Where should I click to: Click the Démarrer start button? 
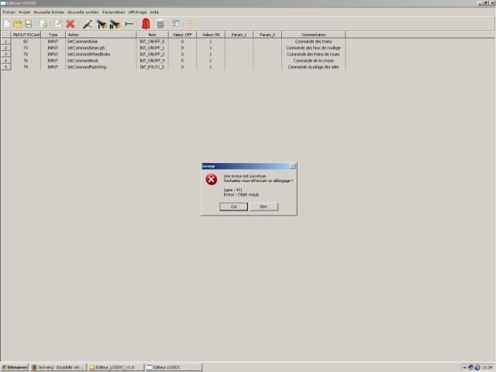pyautogui.click(x=15, y=367)
